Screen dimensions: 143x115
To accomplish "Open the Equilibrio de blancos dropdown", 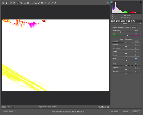I will [132, 27].
